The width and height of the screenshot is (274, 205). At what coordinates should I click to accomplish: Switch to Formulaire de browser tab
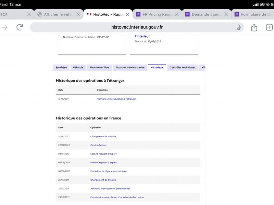[253, 14]
